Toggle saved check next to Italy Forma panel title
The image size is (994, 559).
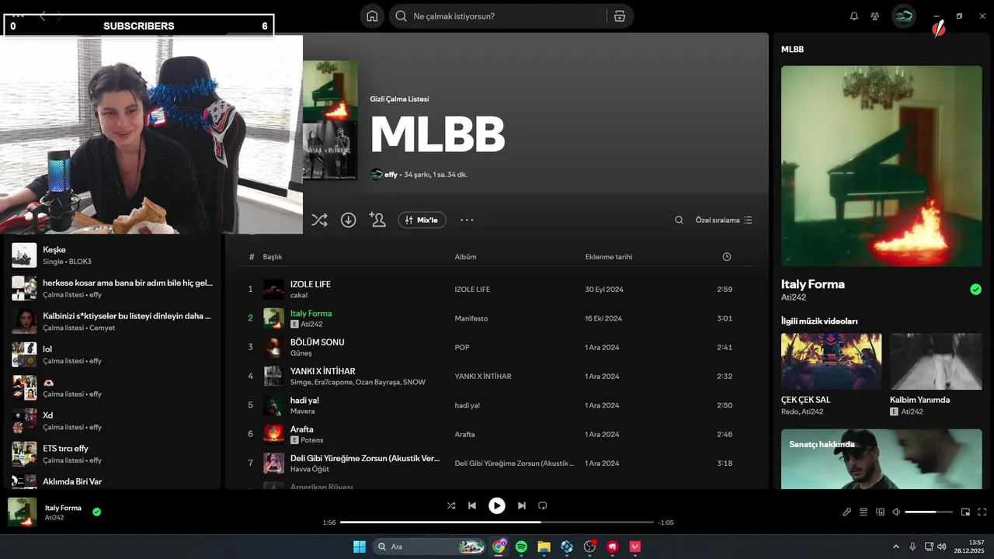975,290
